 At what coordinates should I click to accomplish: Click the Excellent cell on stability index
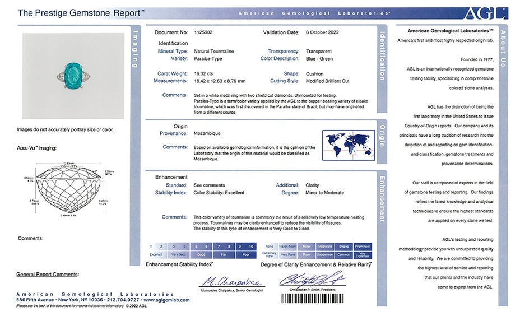(156, 254)
